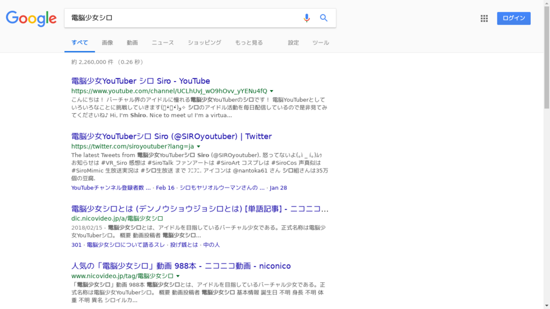
Task: Open シロもヤリオルウーマンさんの sublink
Action: click(x=222, y=188)
